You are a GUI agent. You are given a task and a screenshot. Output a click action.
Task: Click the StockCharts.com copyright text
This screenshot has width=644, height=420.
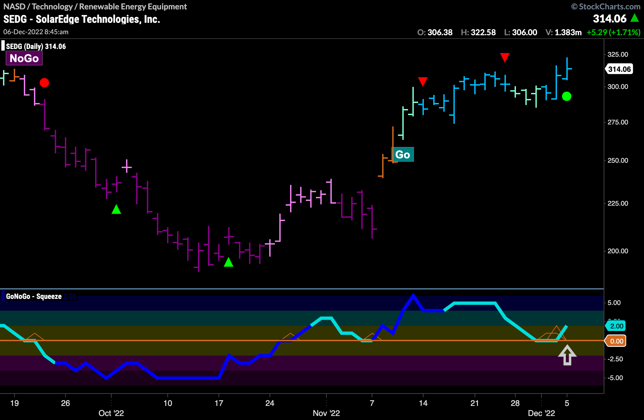(x=606, y=6)
